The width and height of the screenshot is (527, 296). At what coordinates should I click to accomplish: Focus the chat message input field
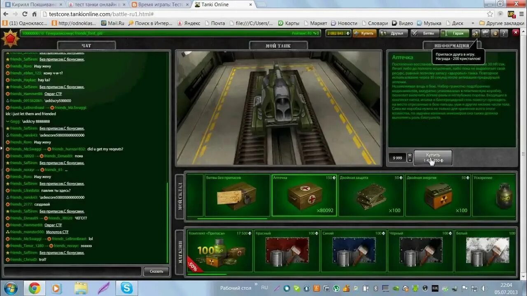click(x=72, y=271)
